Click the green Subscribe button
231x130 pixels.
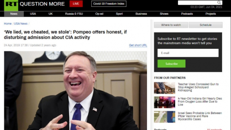[x=171, y=64]
